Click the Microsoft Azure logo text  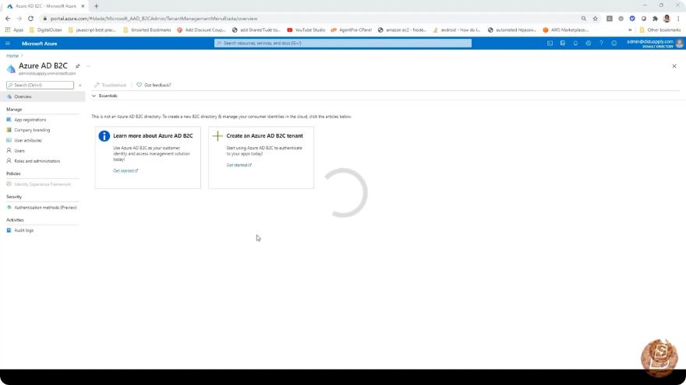point(40,44)
